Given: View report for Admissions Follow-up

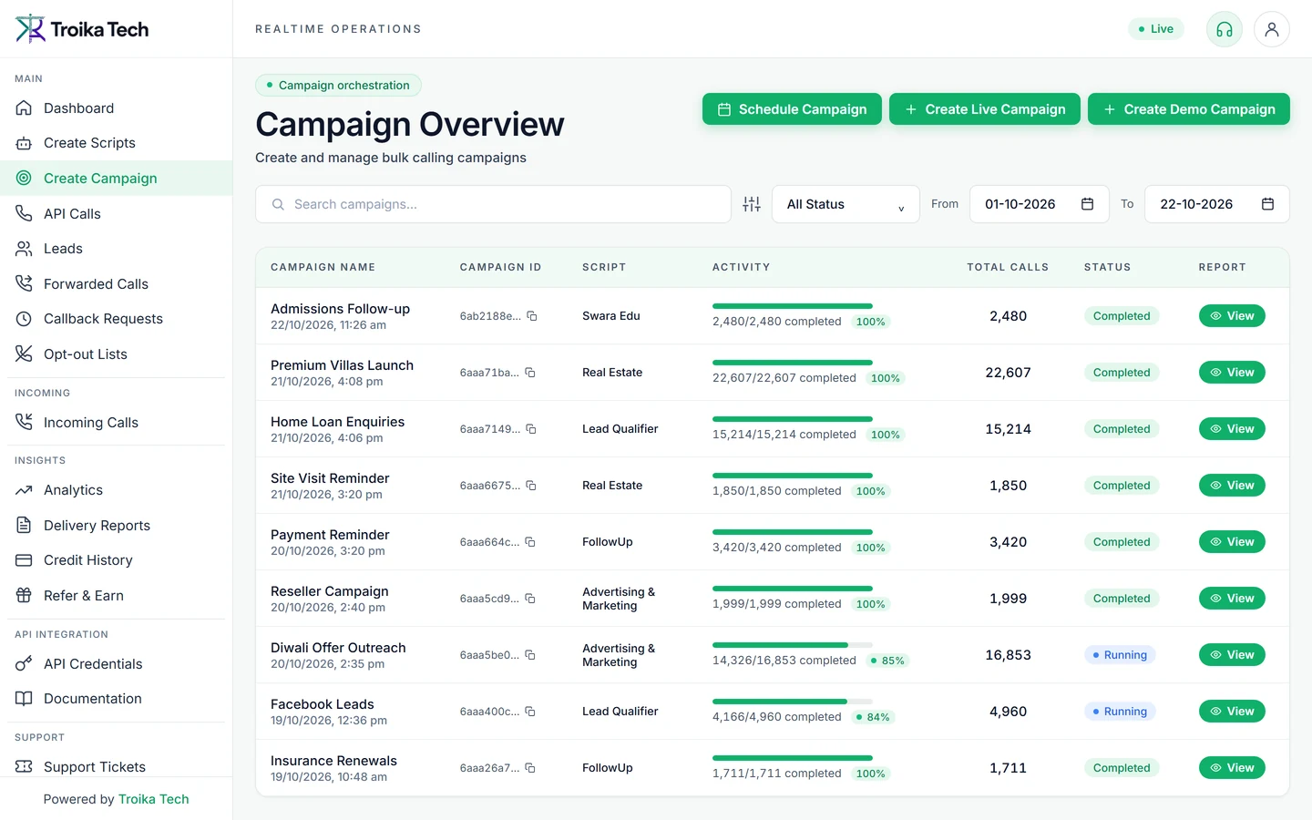Looking at the screenshot, I should pos(1232,316).
